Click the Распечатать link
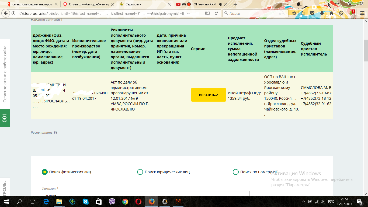The height and width of the screenshot is (207, 368). (x=42, y=133)
